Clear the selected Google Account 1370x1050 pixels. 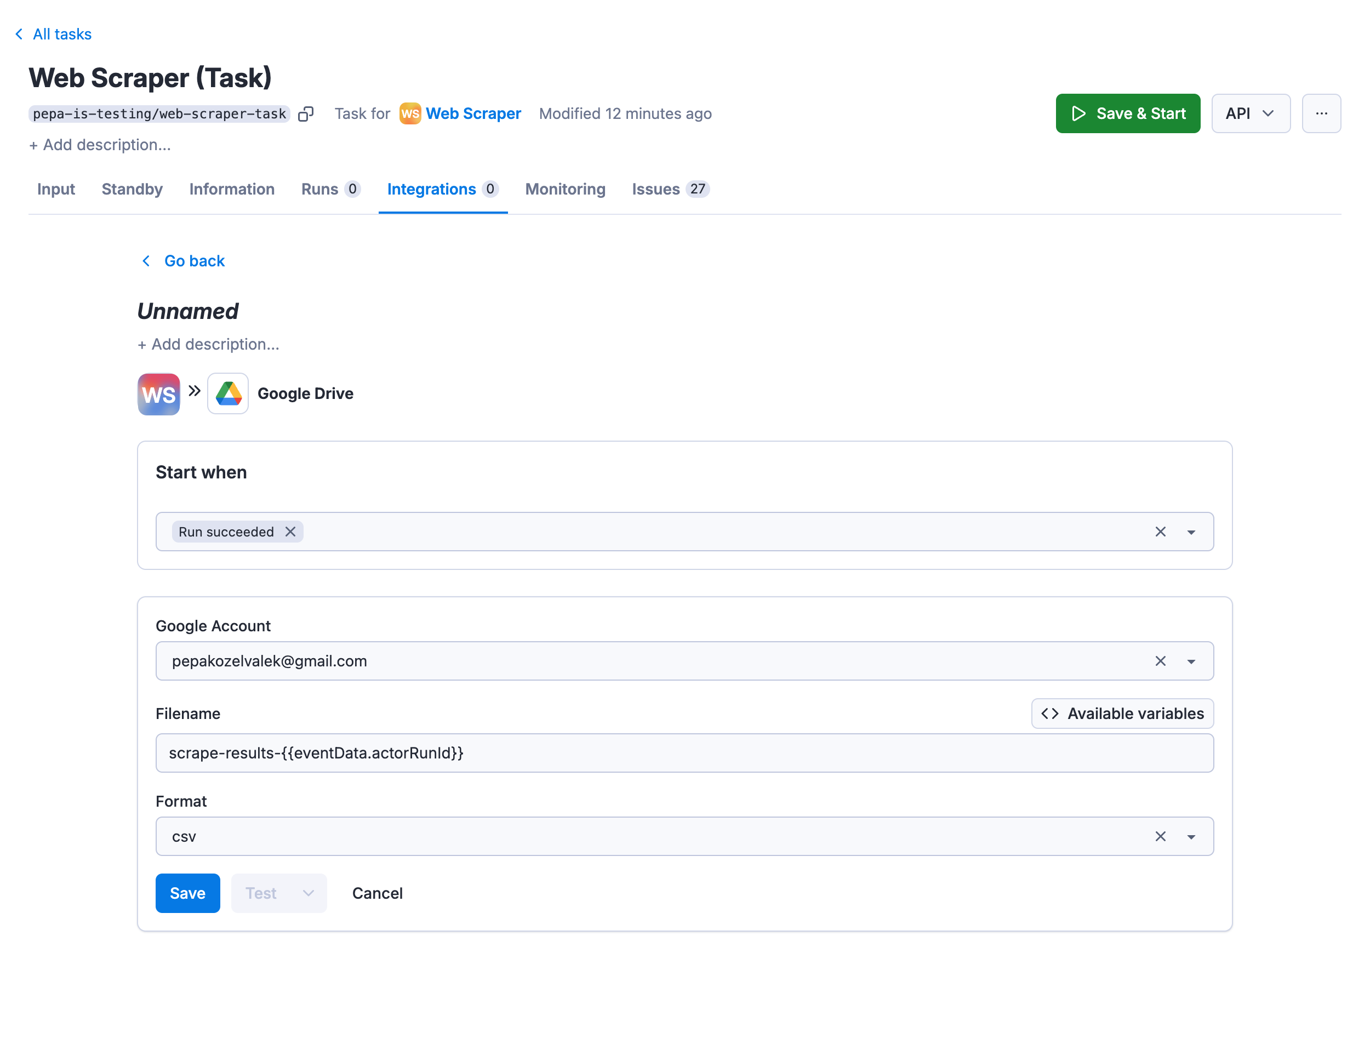point(1161,660)
